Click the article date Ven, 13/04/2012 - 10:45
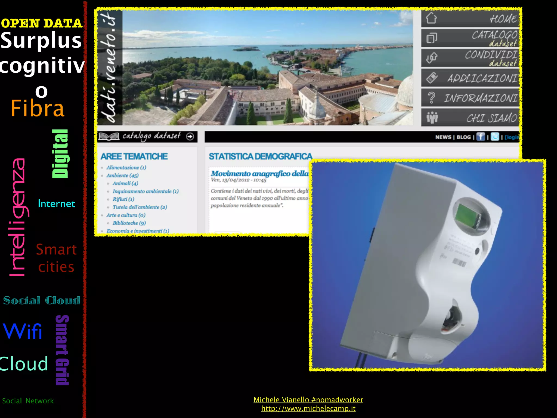The height and width of the screenshot is (418, 557). (x=239, y=180)
